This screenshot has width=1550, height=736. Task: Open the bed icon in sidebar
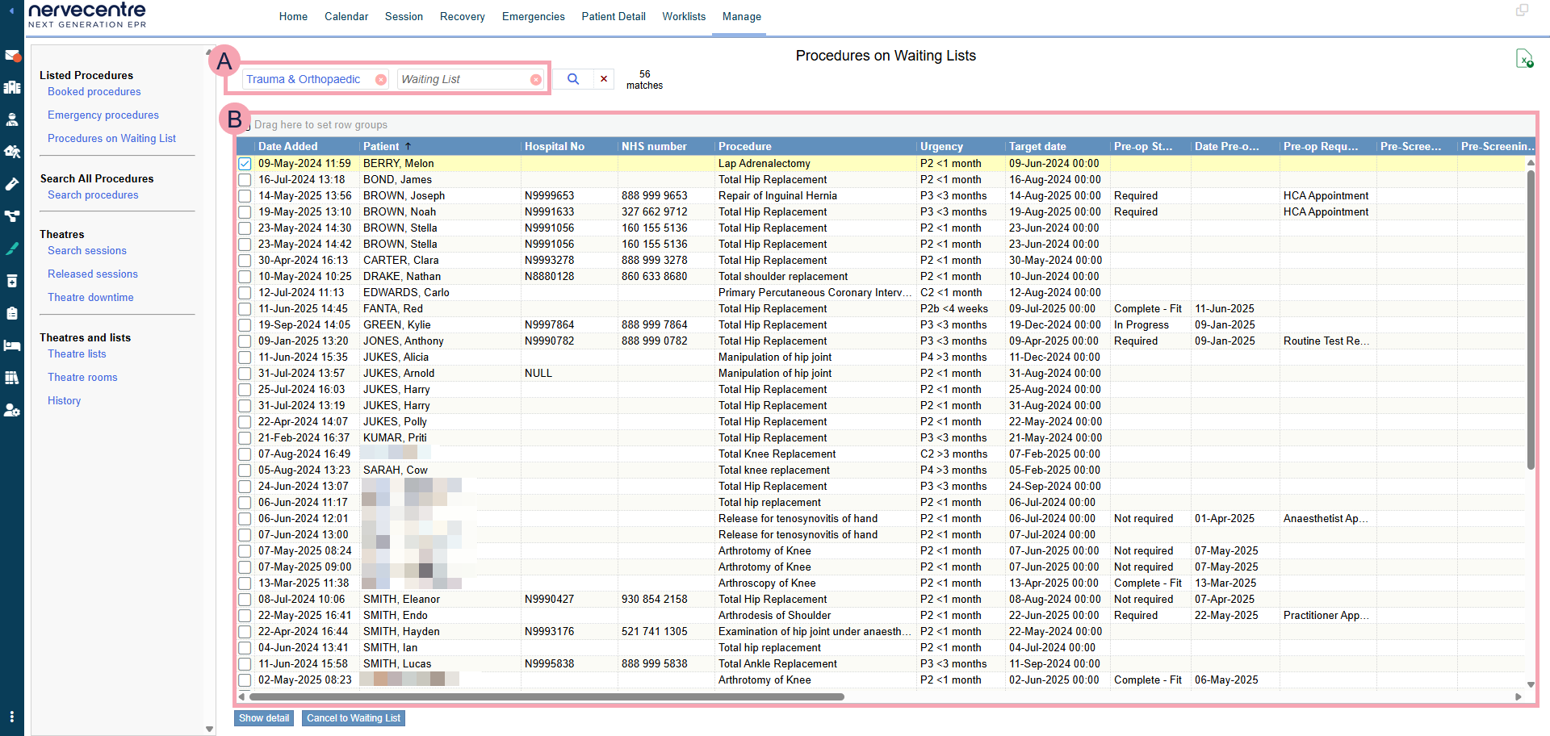12,345
